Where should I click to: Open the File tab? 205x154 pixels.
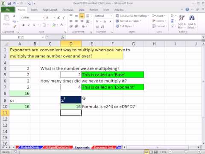point(8,10)
